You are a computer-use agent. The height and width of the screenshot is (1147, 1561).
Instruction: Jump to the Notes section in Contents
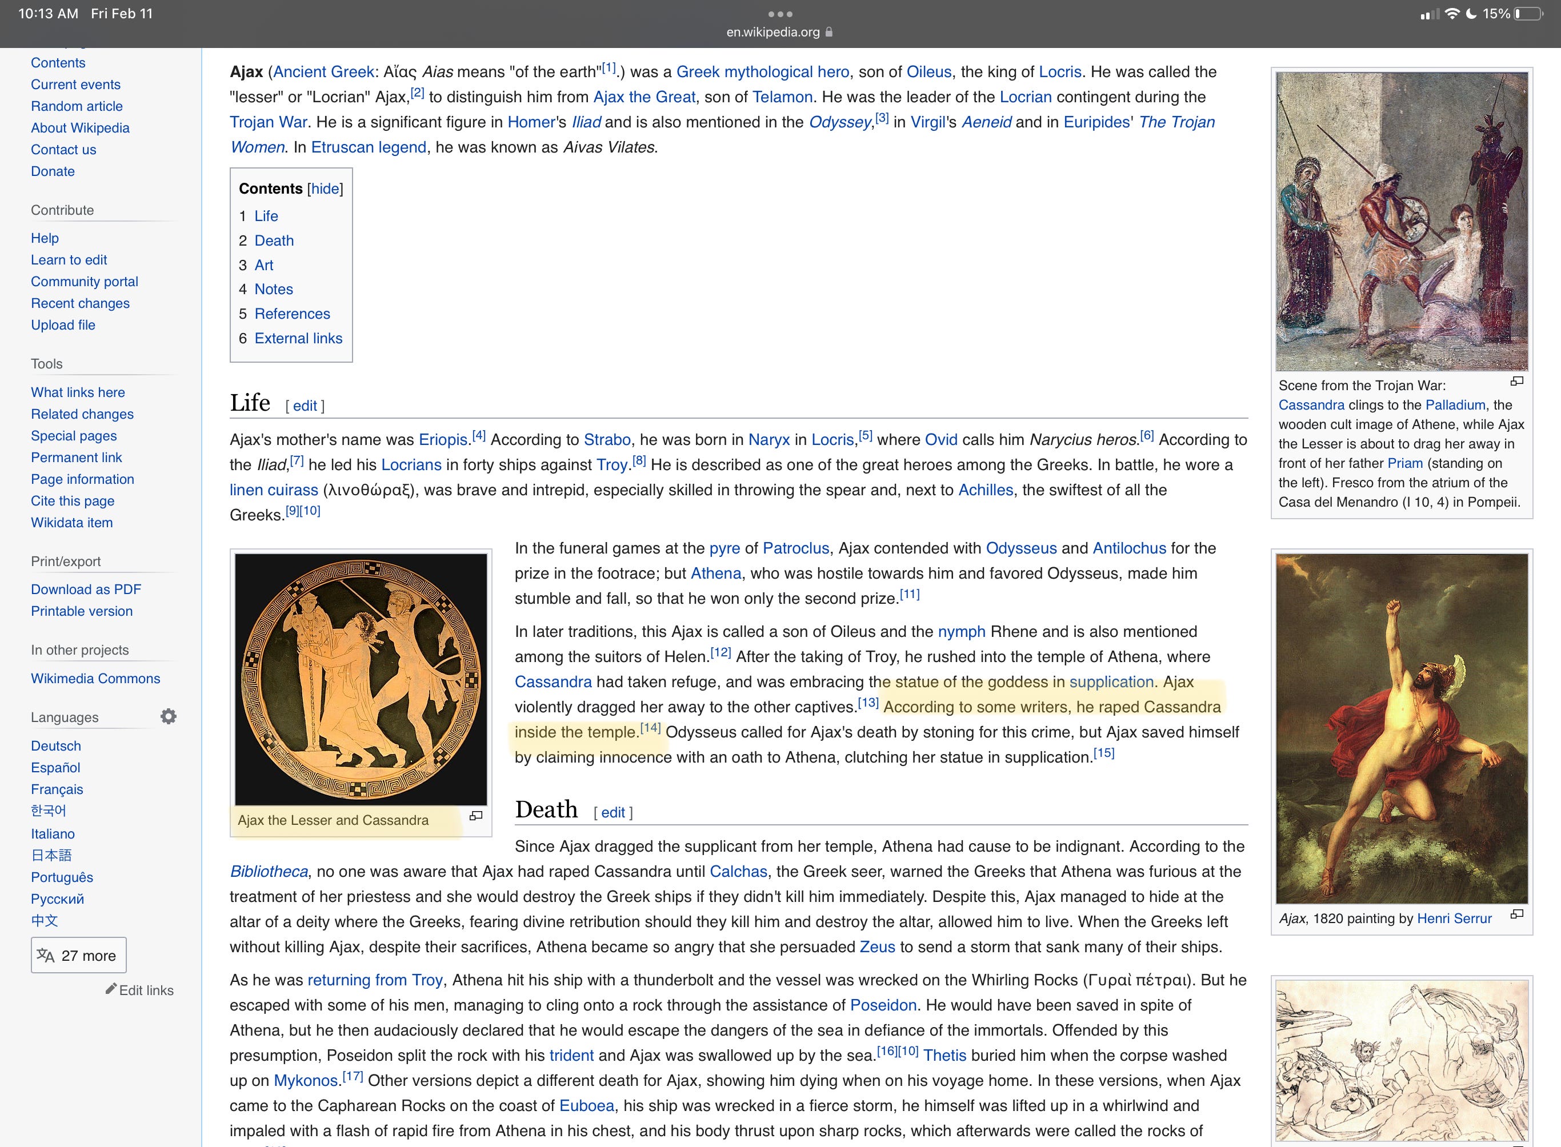pyautogui.click(x=274, y=290)
